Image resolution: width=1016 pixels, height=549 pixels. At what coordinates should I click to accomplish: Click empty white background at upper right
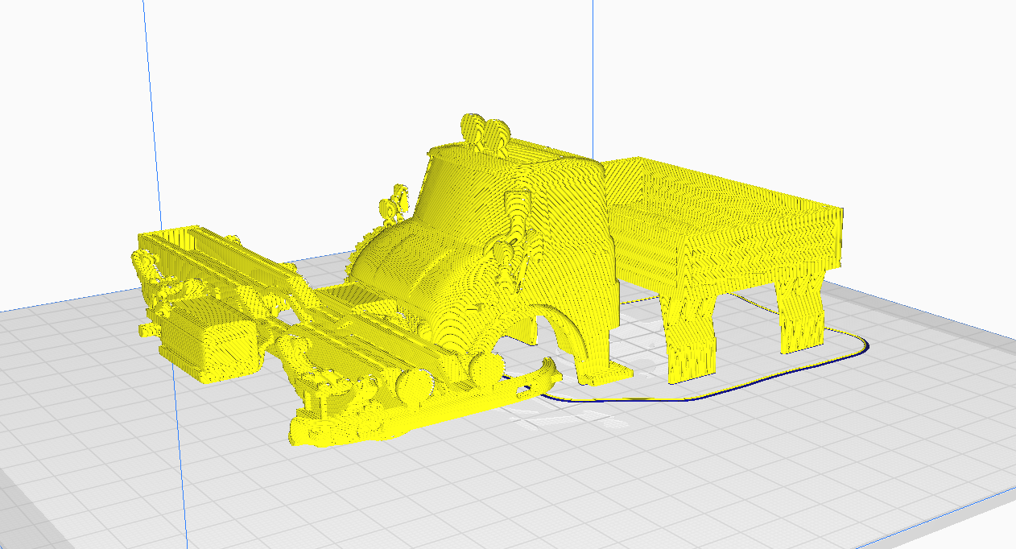[x=845, y=80]
